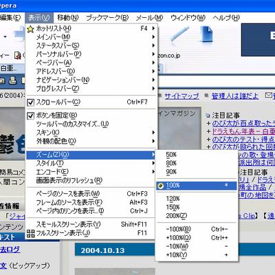Open the のび太が殴られた回数 link

pyautogui.click(x=243, y=146)
